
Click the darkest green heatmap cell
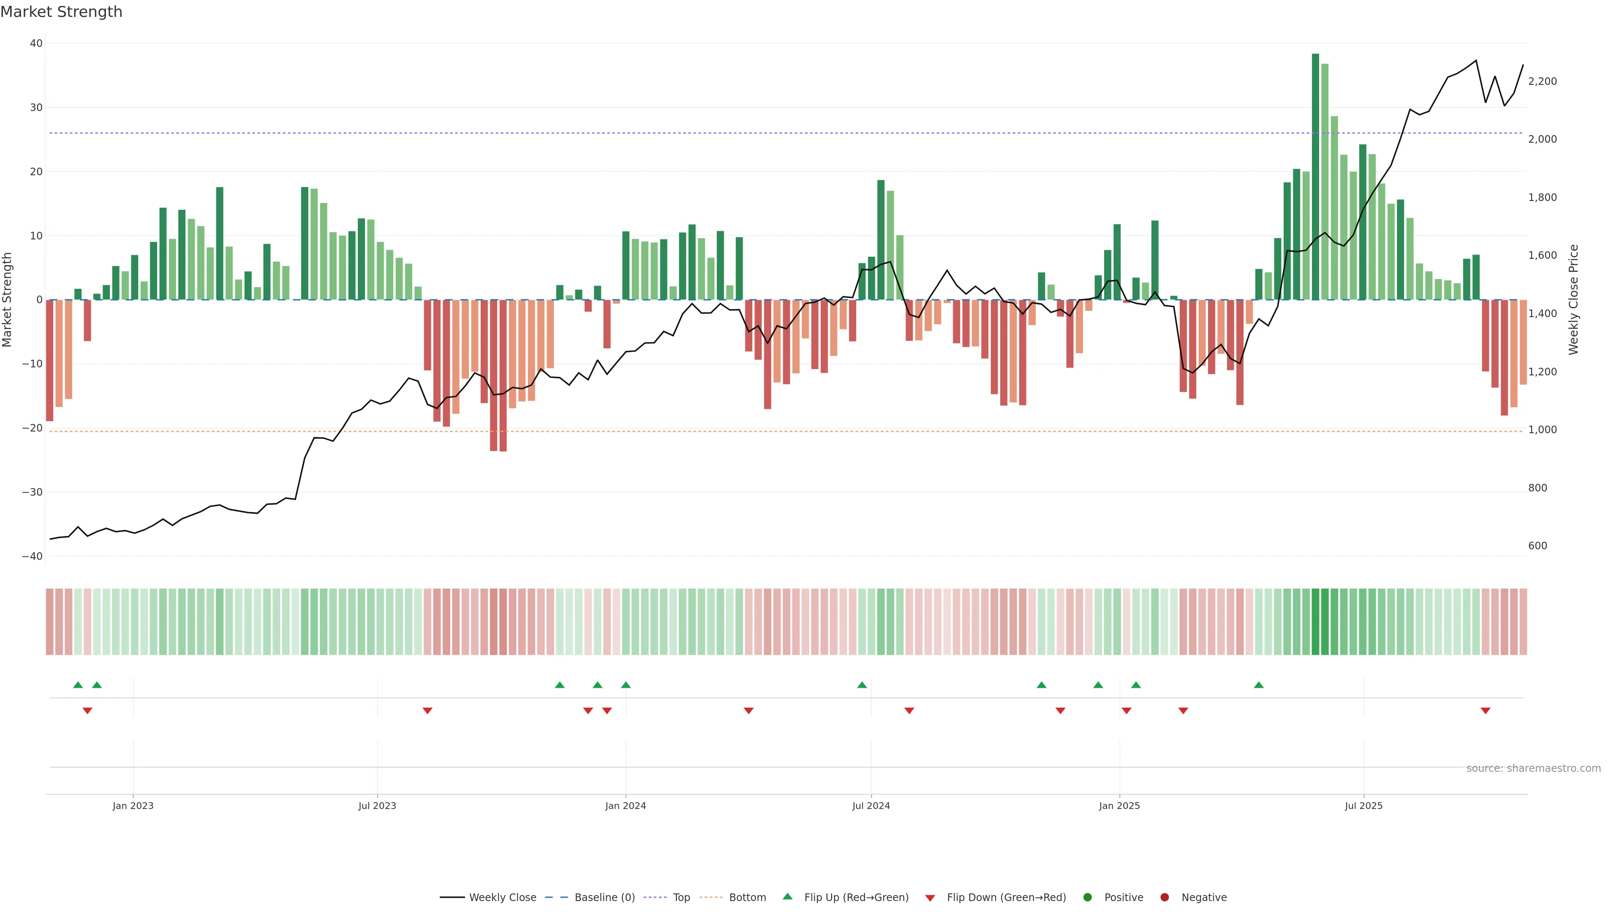1315,621
